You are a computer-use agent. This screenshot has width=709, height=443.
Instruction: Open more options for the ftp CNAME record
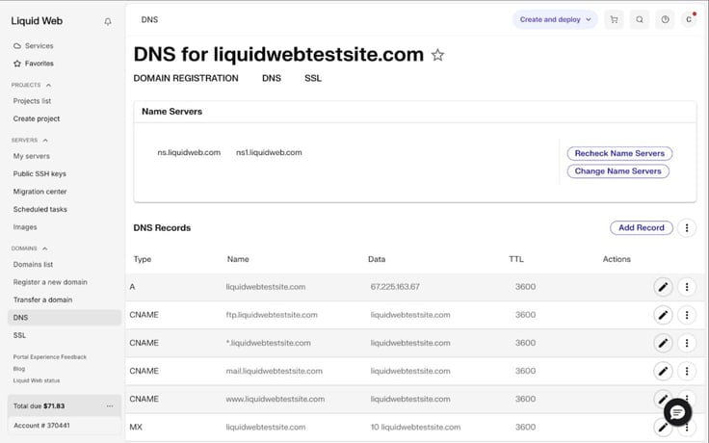click(687, 315)
